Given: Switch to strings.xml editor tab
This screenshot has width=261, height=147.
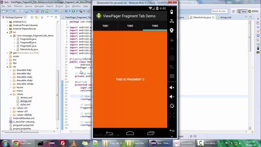Looking at the screenshot, I should click(x=226, y=17).
